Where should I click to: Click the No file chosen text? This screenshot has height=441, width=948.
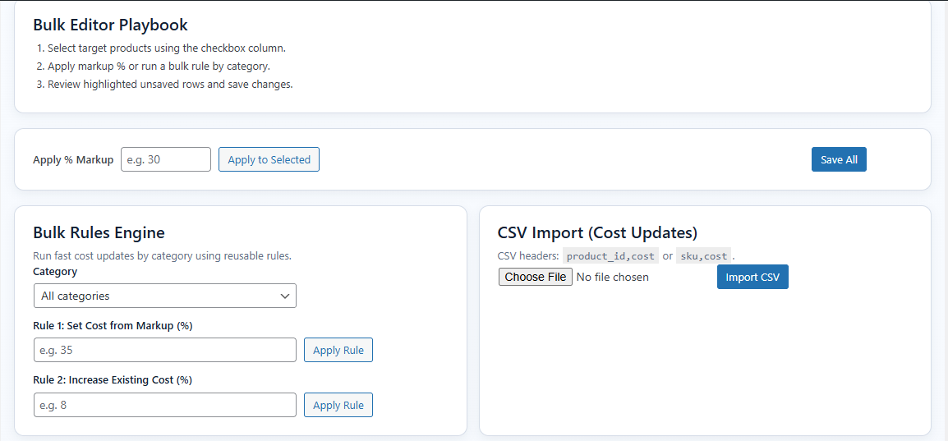[x=612, y=277]
